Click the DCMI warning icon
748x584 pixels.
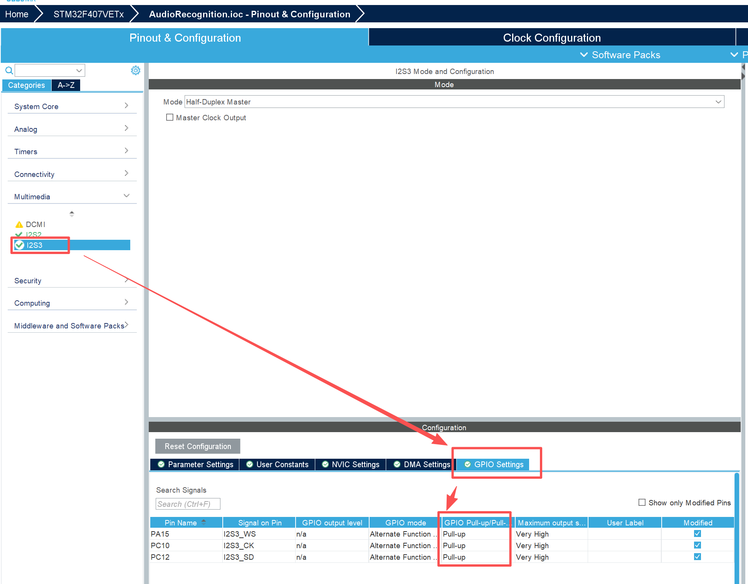pos(19,224)
